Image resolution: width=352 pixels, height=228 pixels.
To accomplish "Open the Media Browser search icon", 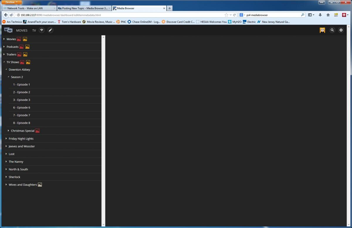I will pyautogui.click(x=332, y=30).
